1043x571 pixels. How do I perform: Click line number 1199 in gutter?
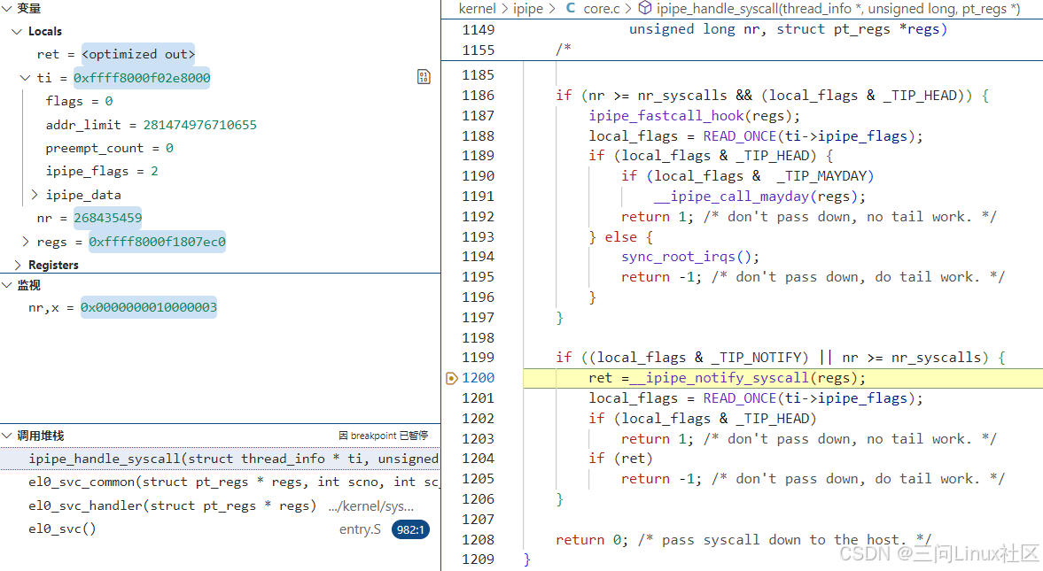(479, 358)
